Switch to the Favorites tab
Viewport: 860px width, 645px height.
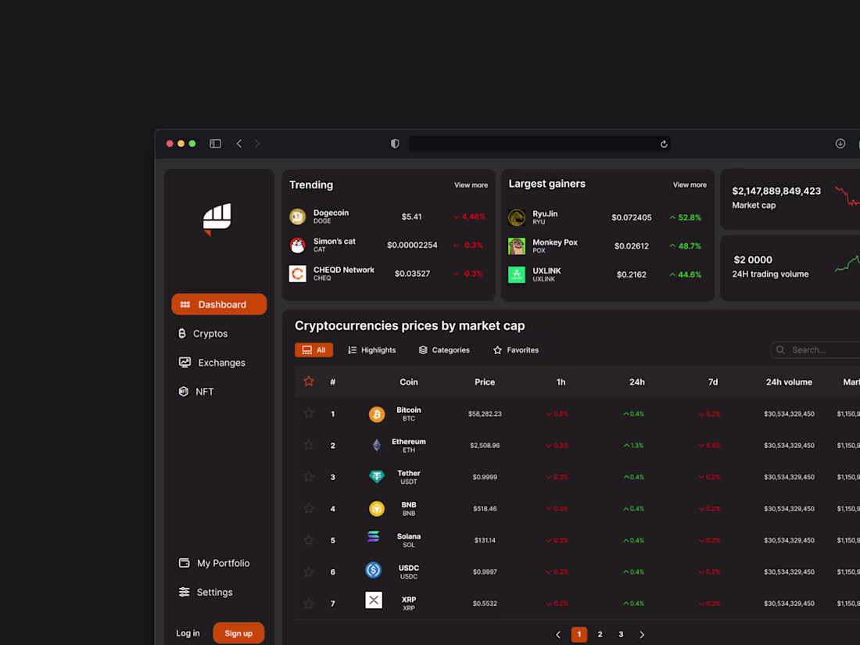515,349
